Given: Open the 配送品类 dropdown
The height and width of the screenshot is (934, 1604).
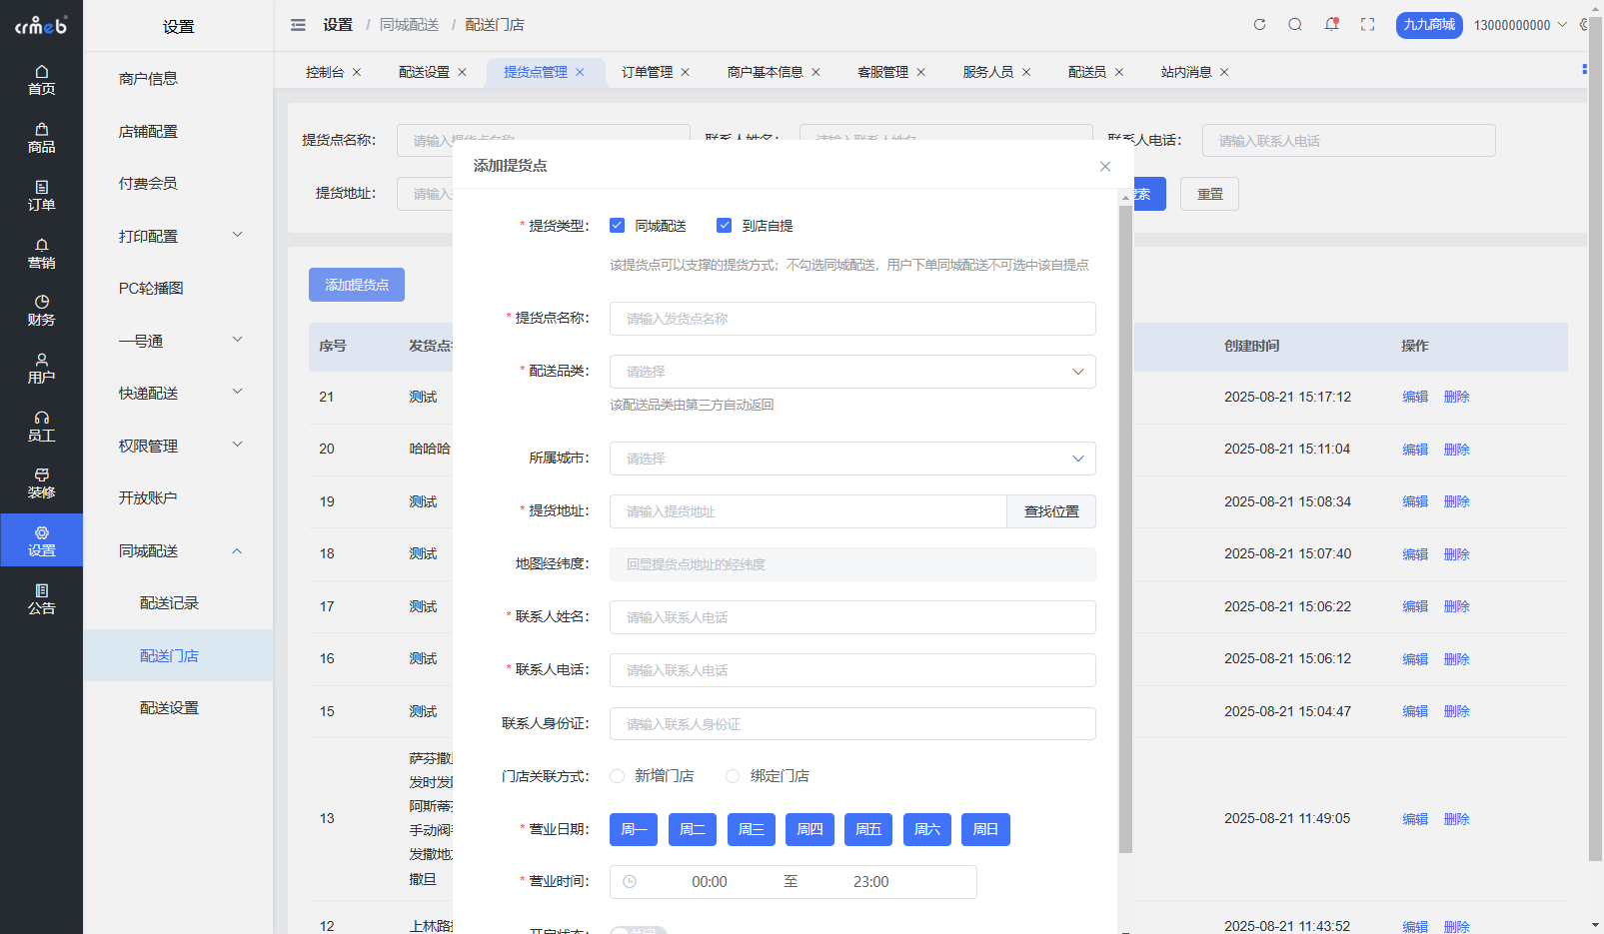Looking at the screenshot, I should [x=852, y=372].
